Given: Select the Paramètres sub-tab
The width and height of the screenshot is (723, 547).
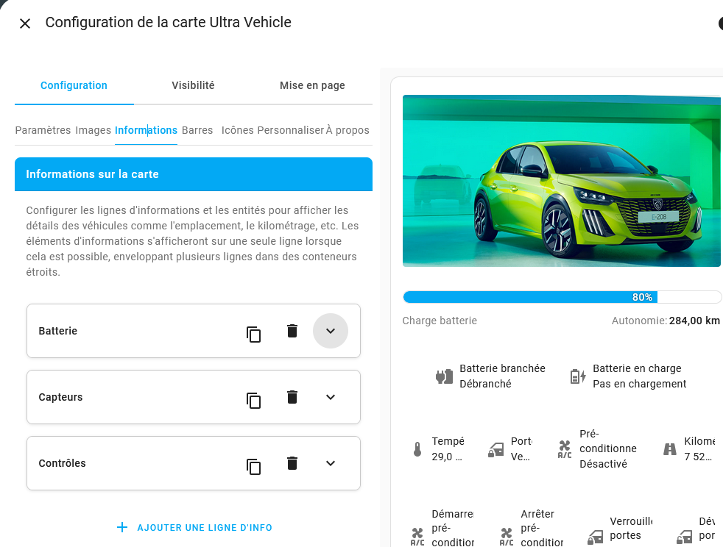Looking at the screenshot, I should [43, 130].
